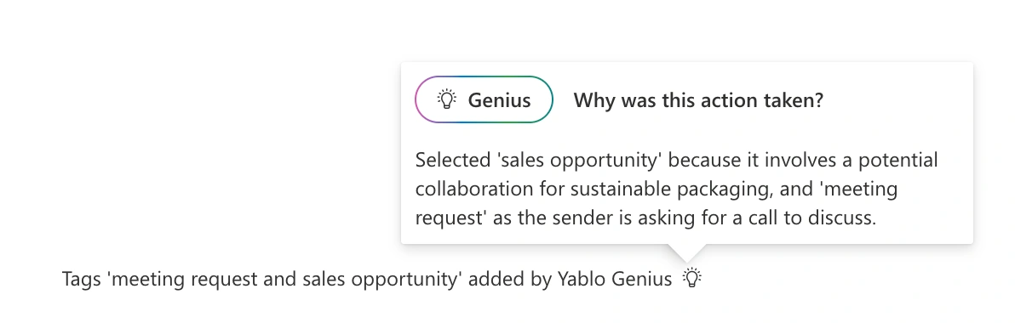This screenshot has height=323, width=1015.
Task: Click the lightbulb icon inside Genius badge
Action: point(447,99)
